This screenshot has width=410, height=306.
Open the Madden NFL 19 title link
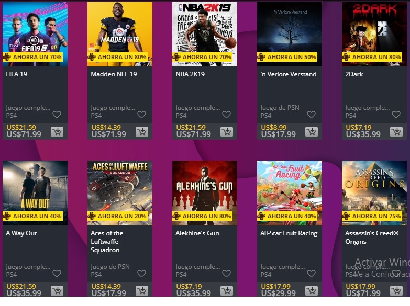click(x=114, y=74)
